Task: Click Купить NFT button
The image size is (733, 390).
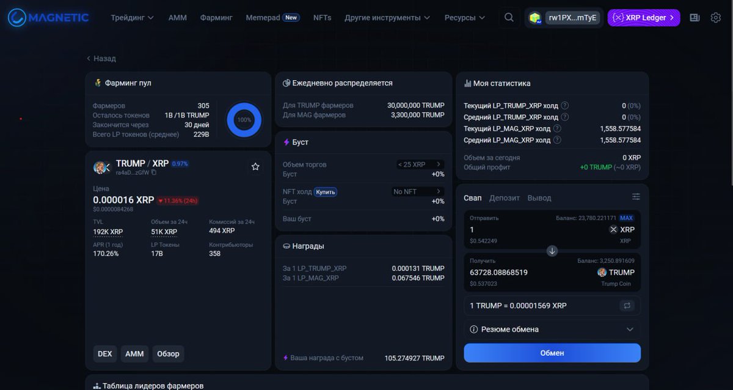Action: 326,192
